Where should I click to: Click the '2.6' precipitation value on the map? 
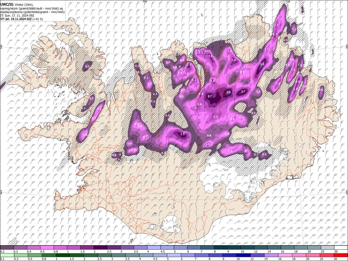(x=189, y=65)
